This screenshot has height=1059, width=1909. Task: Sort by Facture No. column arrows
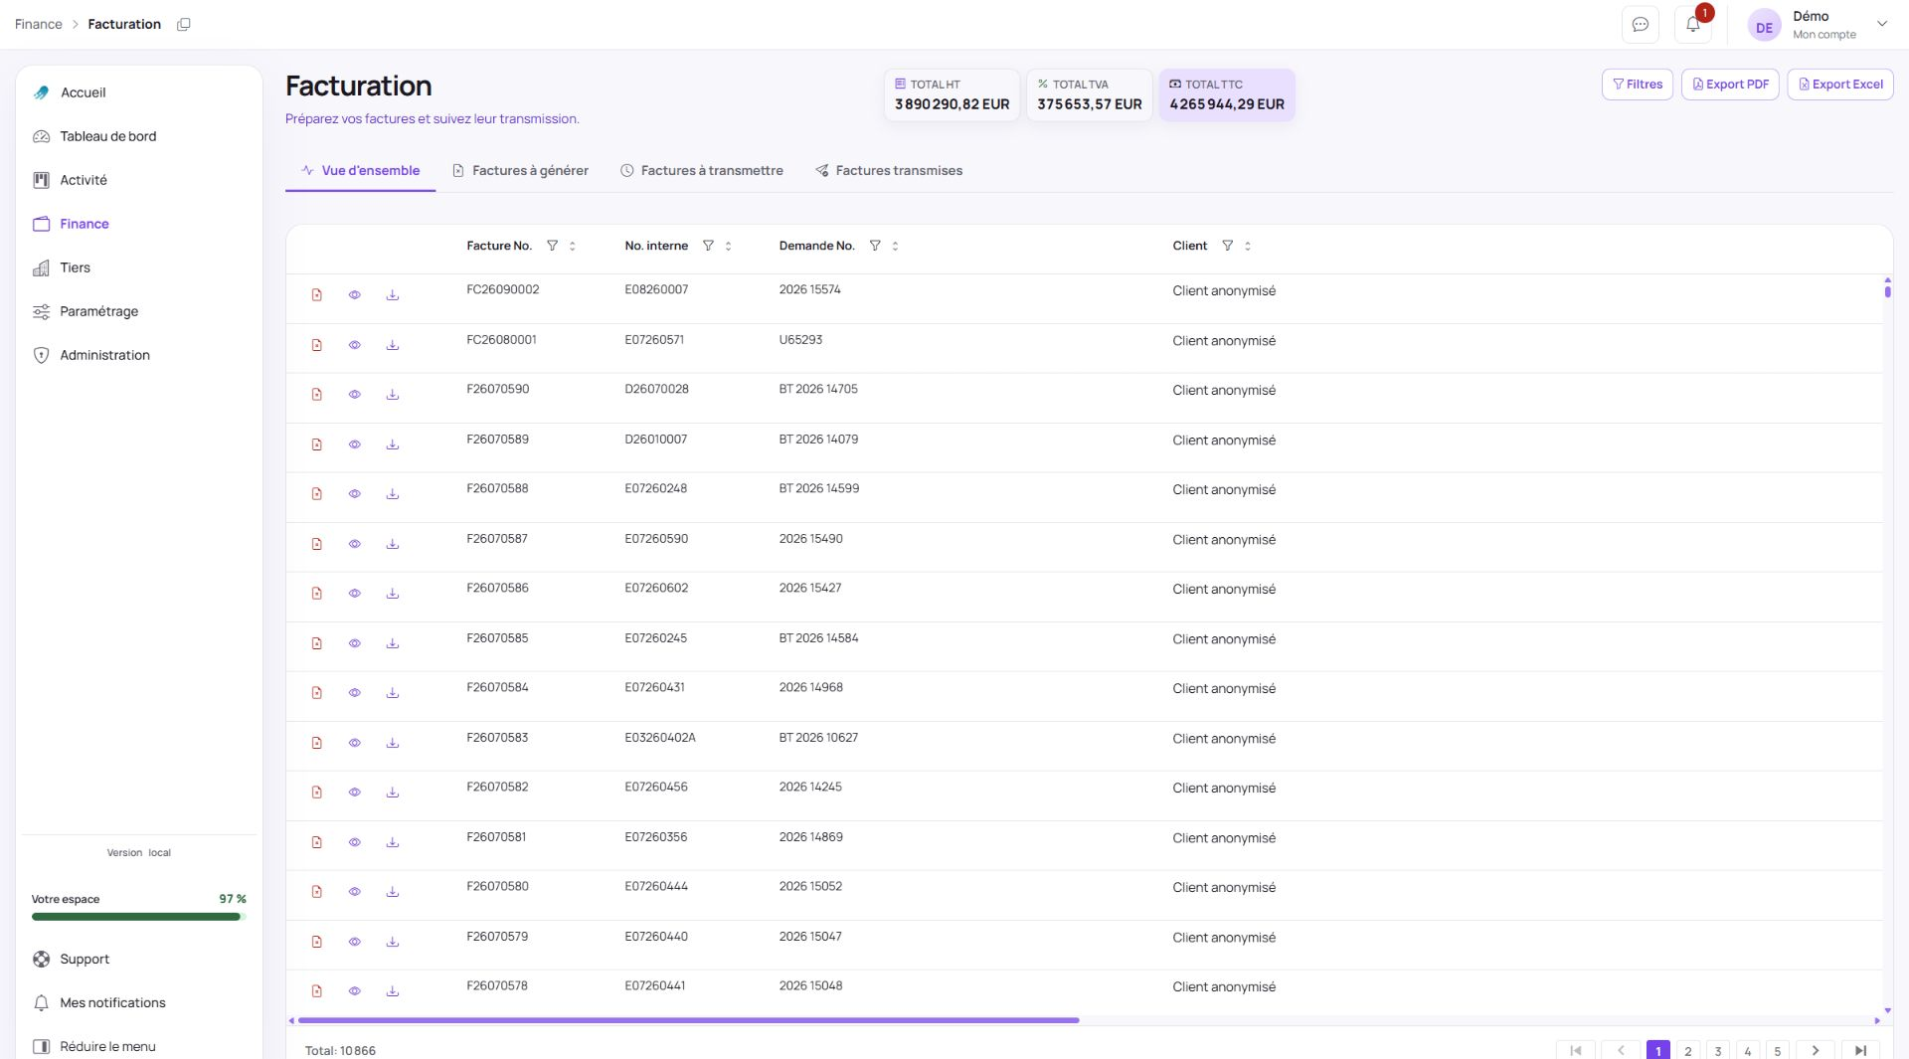573,246
